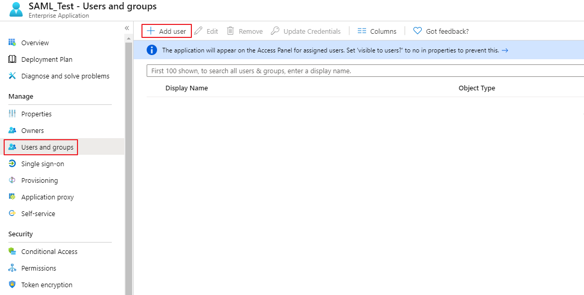This screenshot has width=584, height=295.
Task: Click the Got feedback heart icon
Action: point(418,31)
